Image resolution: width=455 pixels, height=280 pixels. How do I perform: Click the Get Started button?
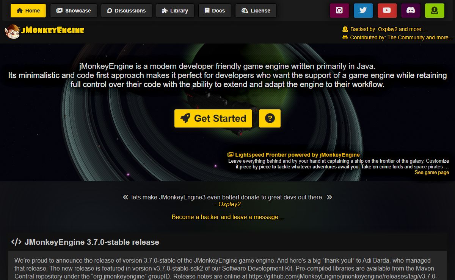[x=213, y=118]
